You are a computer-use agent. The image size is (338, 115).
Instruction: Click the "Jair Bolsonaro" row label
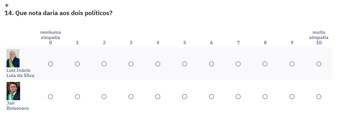[17, 106]
